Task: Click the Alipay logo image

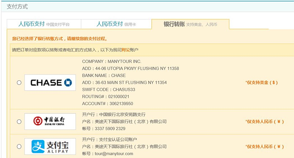Action: 50,147
